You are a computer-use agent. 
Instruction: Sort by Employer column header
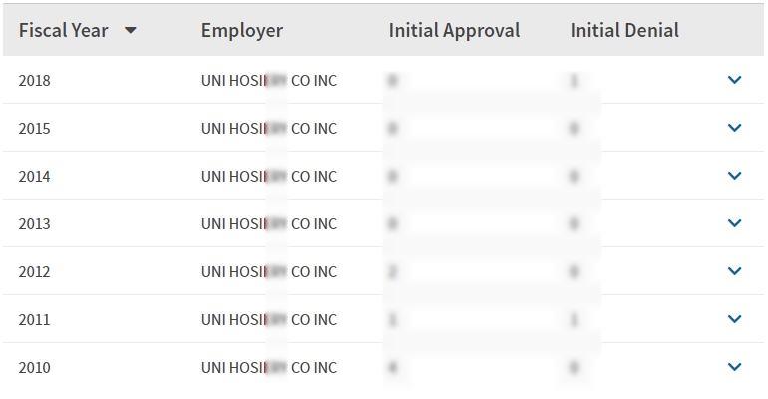tap(242, 30)
